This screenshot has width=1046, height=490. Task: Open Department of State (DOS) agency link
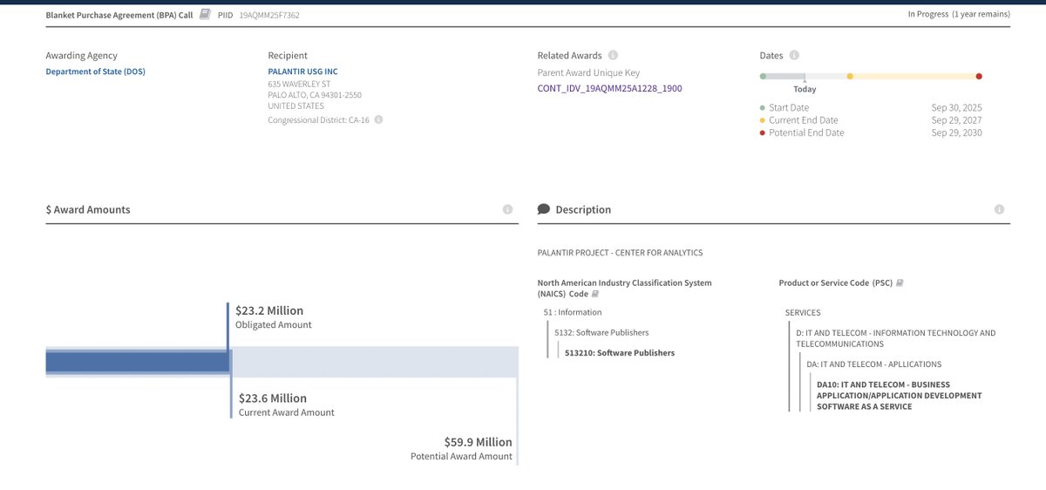tap(96, 71)
